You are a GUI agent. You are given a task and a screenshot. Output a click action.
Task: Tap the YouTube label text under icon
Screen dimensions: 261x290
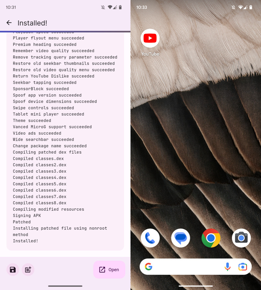point(150,54)
